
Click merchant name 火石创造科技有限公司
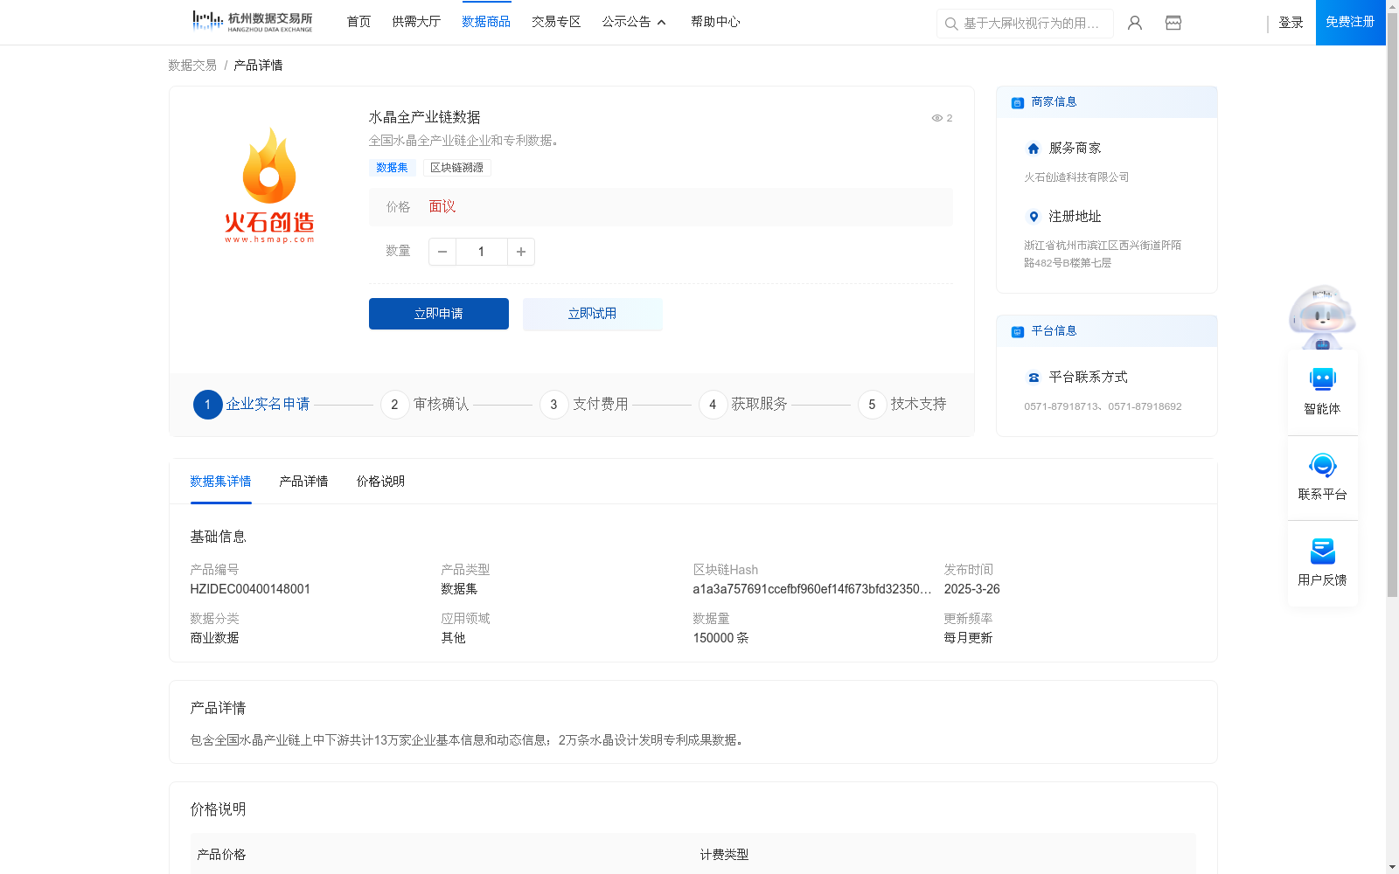tap(1076, 177)
